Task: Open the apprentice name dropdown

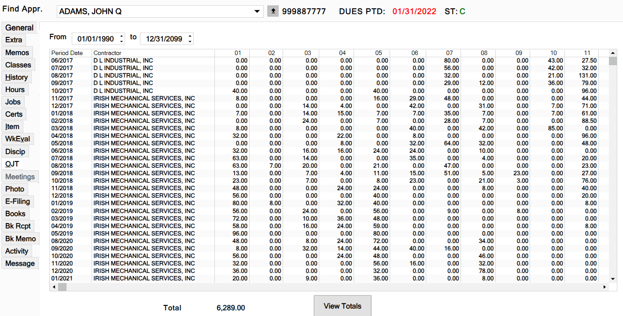Action: [258, 11]
